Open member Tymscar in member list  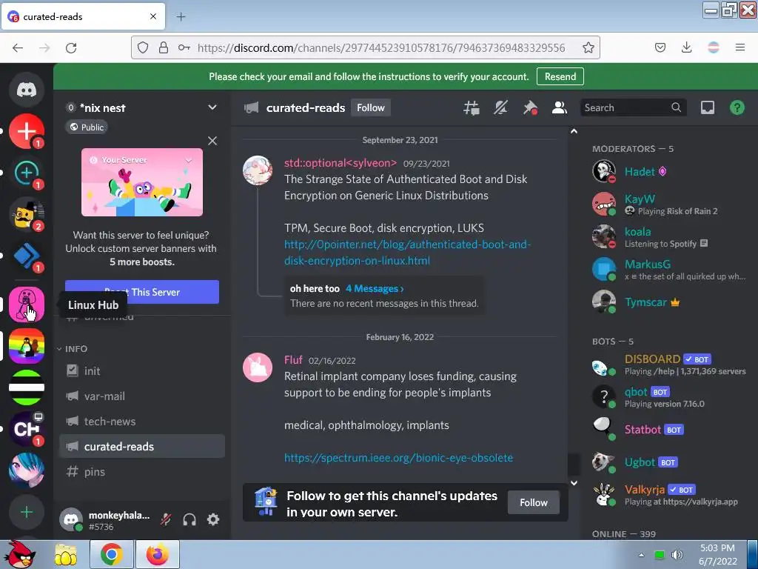(669, 302)
